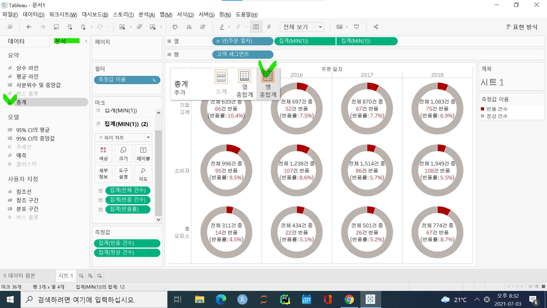Click the highlight pen tool

(222, 27)
